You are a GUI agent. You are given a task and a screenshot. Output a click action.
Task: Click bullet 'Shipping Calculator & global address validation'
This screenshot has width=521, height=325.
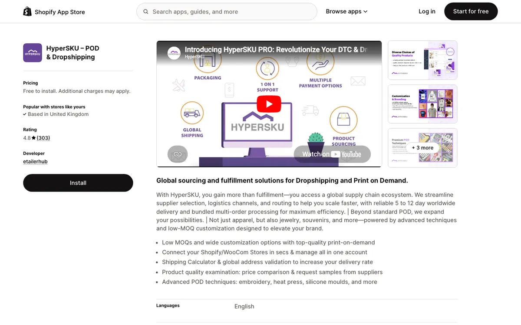(267, 262)
